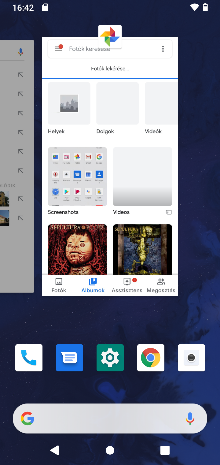This screenshot has height=465, width=220.
Task: Tap the Google search bar field
Action: coord(110,418)
